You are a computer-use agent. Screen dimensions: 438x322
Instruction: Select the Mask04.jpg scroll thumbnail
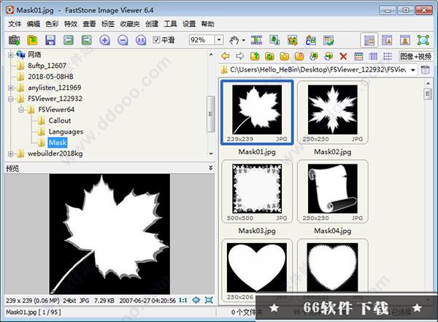[x=333, y=191]
